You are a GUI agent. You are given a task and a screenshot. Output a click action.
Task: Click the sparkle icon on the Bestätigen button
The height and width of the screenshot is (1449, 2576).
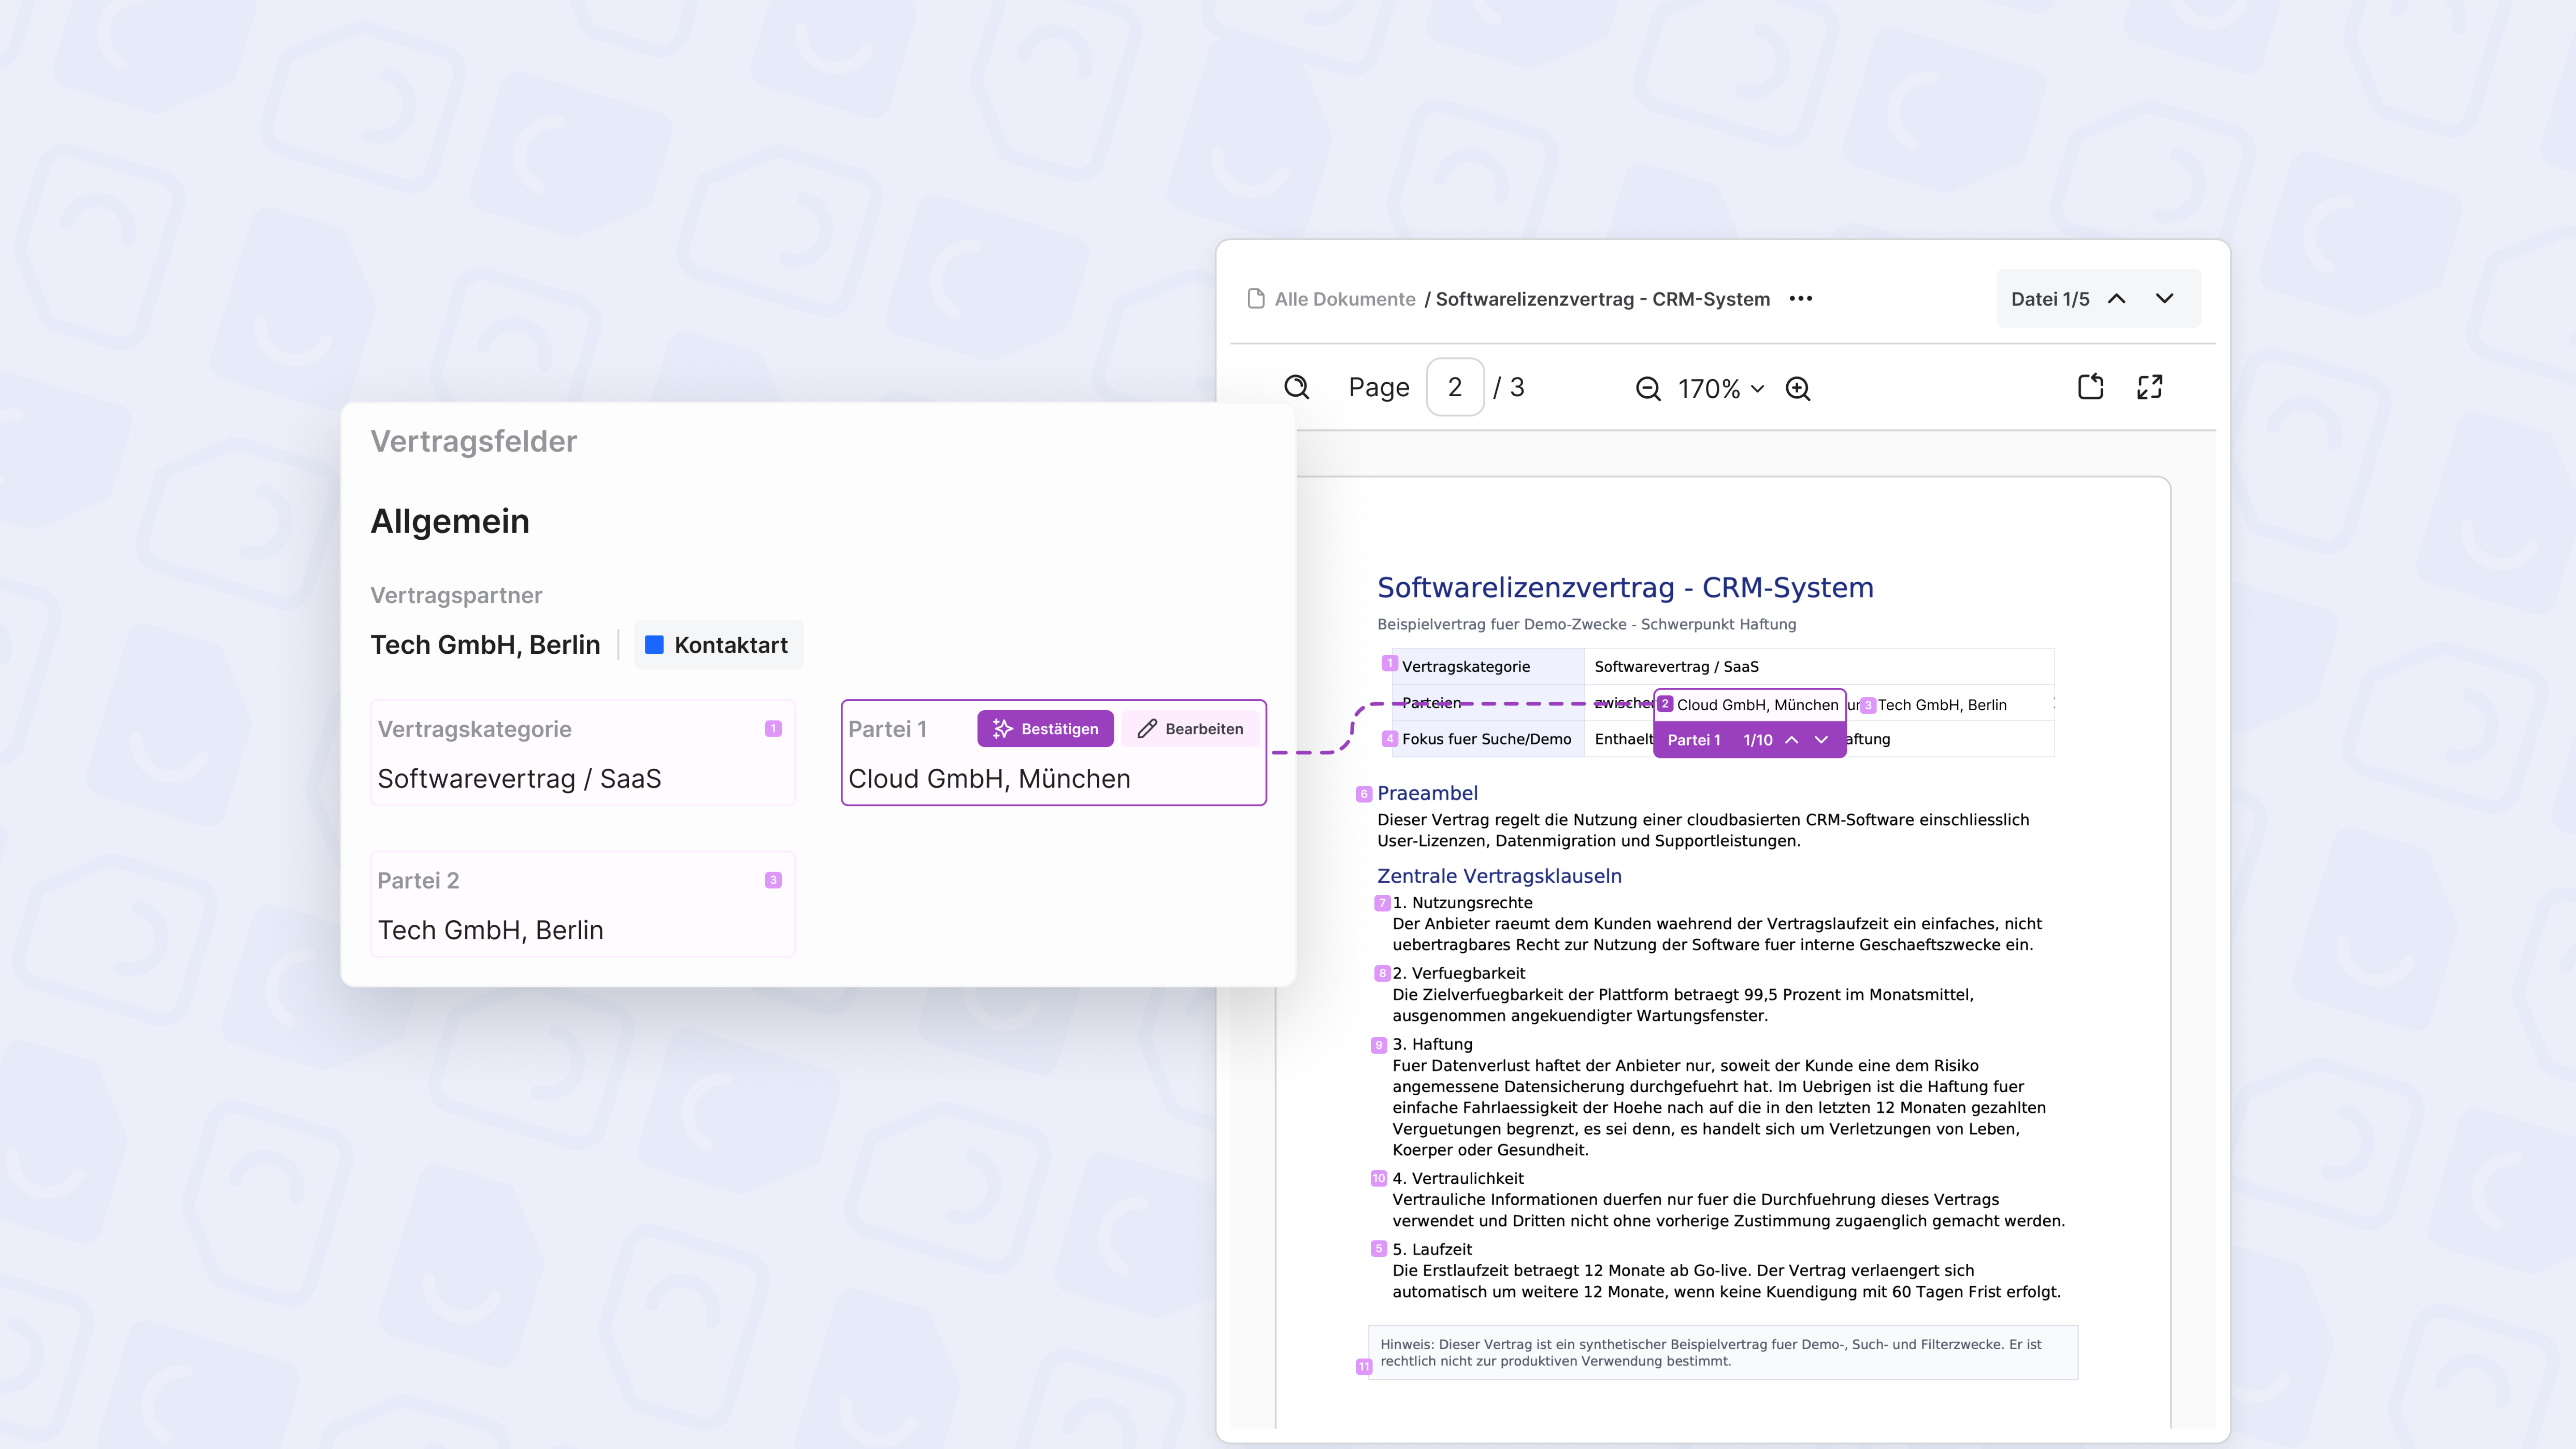[1003, 729]
